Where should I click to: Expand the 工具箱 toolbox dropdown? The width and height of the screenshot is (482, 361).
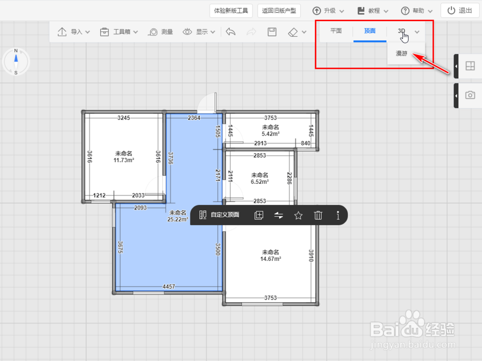pyautogui.click(x=119, y=32)
